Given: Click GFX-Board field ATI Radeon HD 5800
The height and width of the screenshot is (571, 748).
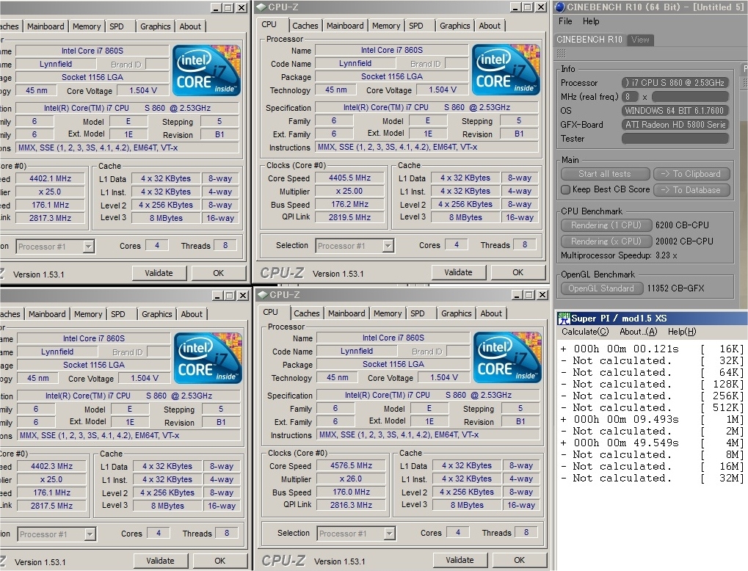Looking at the screenshot, I should click(675, 125).
